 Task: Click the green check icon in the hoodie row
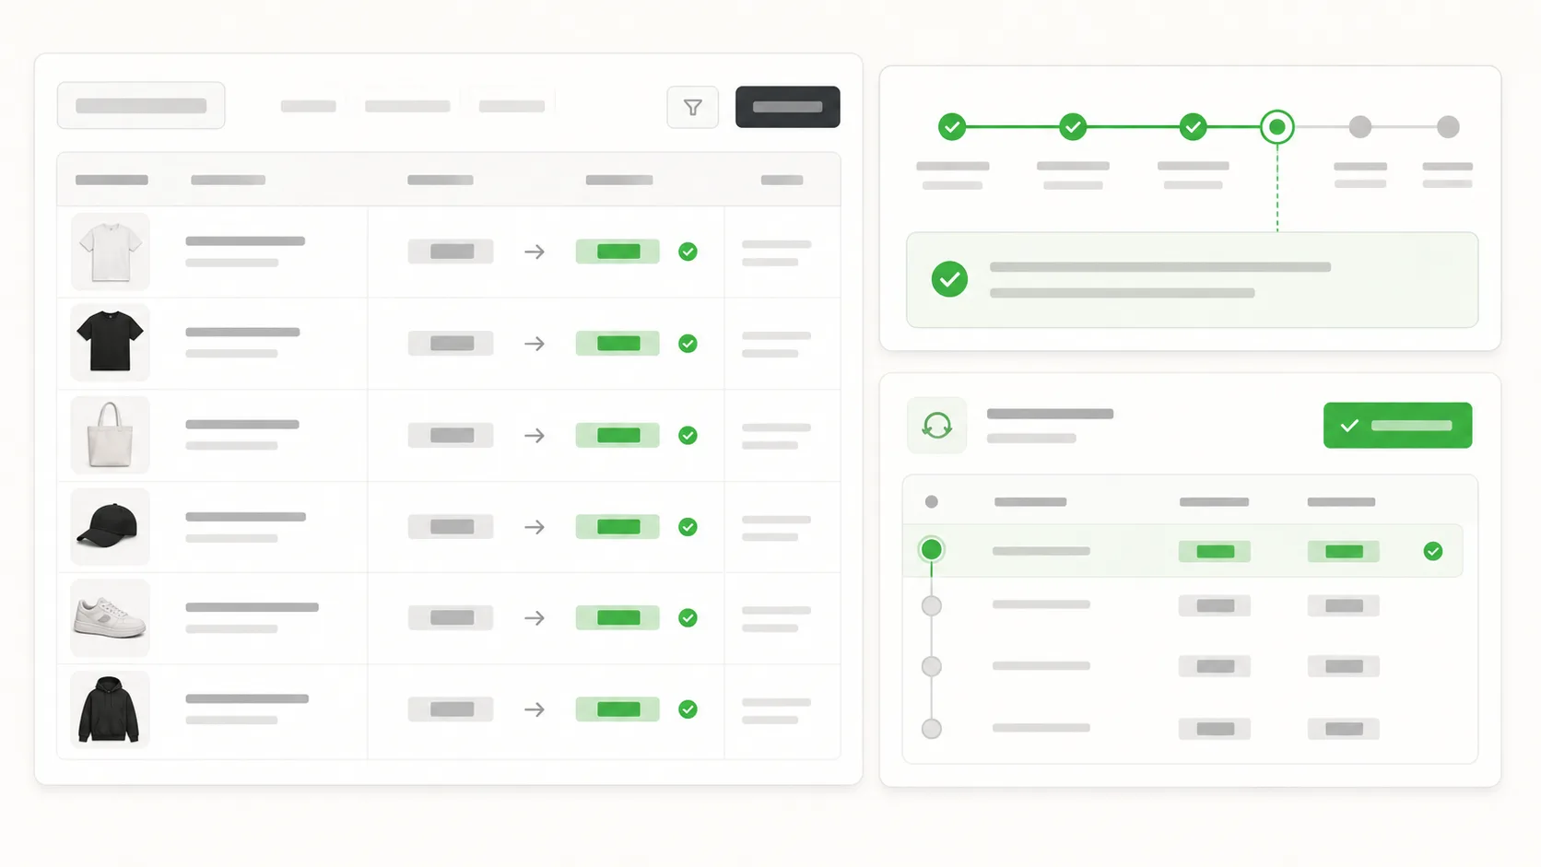(x=688, y=709)
